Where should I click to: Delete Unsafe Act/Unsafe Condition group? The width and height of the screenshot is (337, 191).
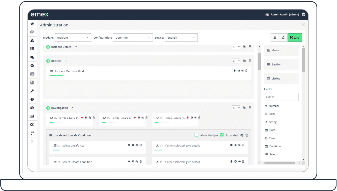pos(247,135)
